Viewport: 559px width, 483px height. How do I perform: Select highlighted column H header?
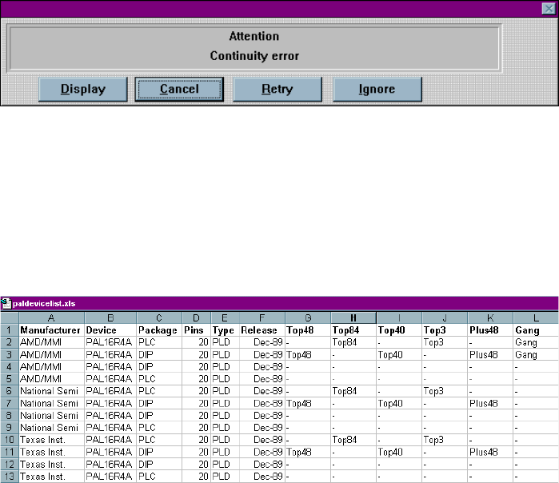[x=353, y=317]
